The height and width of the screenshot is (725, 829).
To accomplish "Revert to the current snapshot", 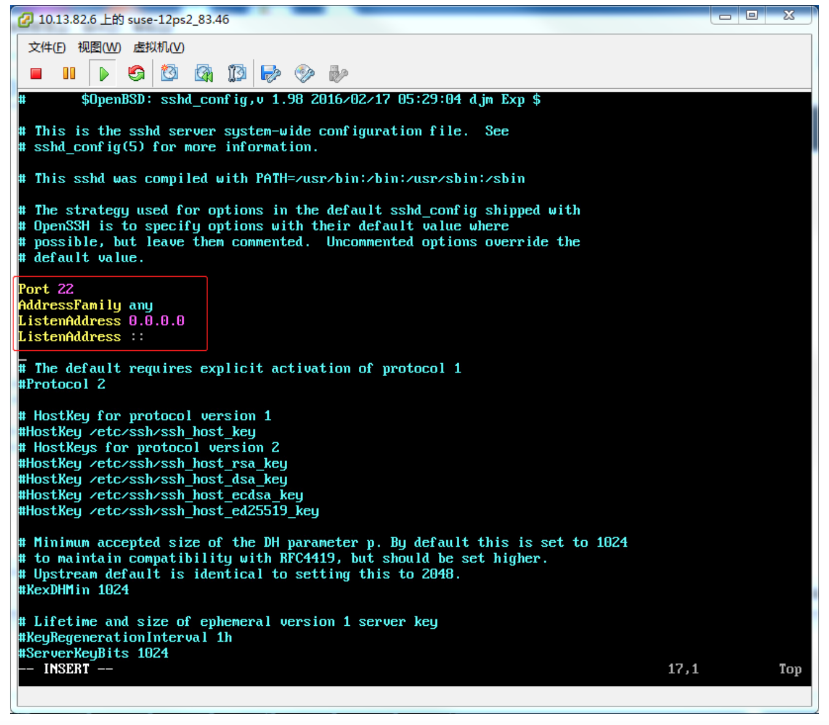I will pyautogui.click(x=203, y=74).
